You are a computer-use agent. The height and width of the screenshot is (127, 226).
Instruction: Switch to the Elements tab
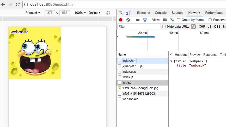pyautogui.click(x=143, y=13)
